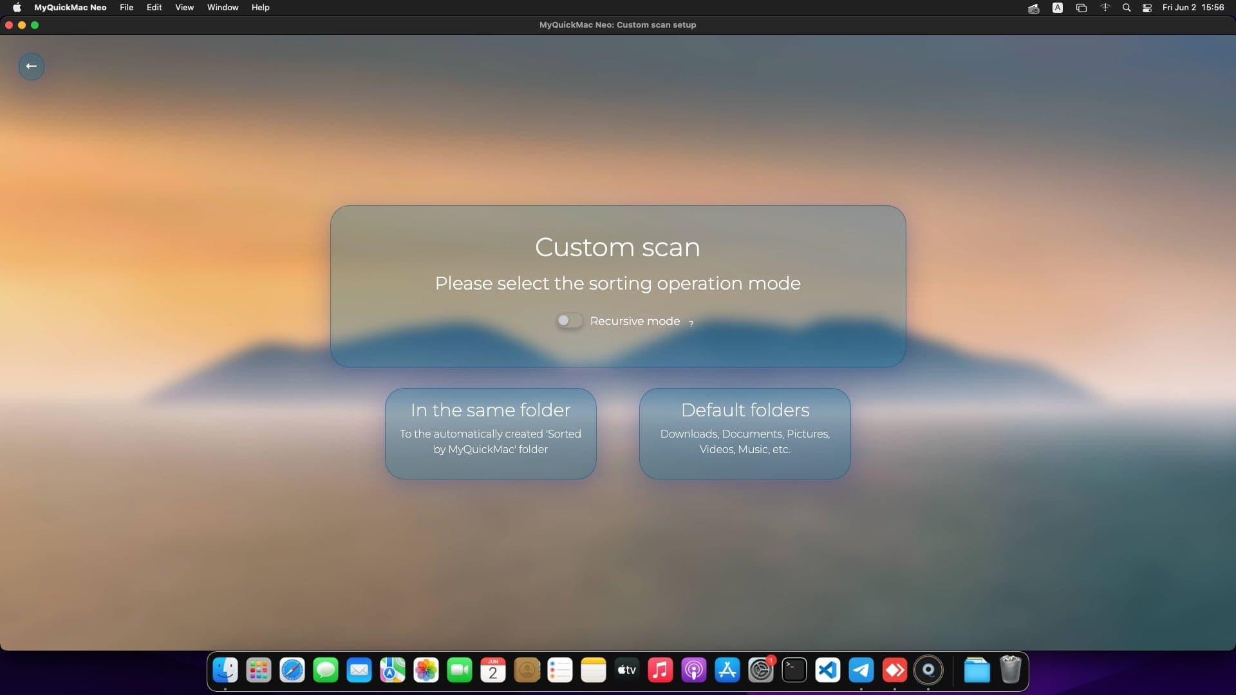
Task: Open Messages from the dock
Action: [326, 671]
